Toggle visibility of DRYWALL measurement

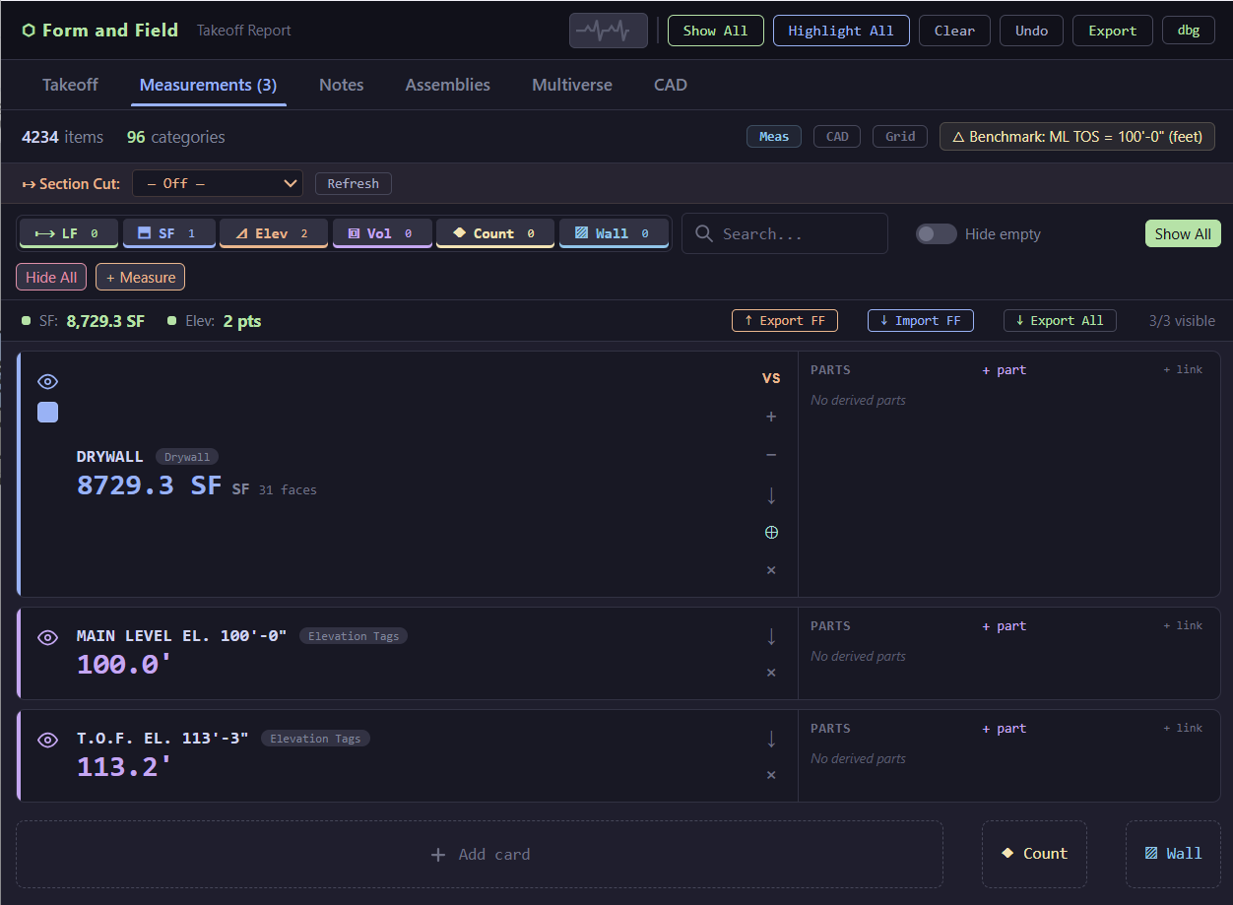[x=47, y=381]
